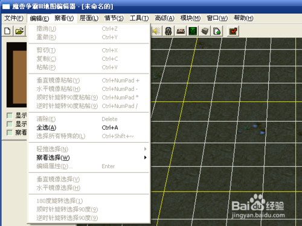Click the New map toolbar icon
Image resolution: width=302 pixels, height=226 pixels.
click(7, 31)
